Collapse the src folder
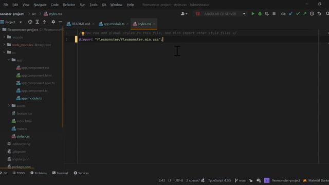 click(4, 52)
